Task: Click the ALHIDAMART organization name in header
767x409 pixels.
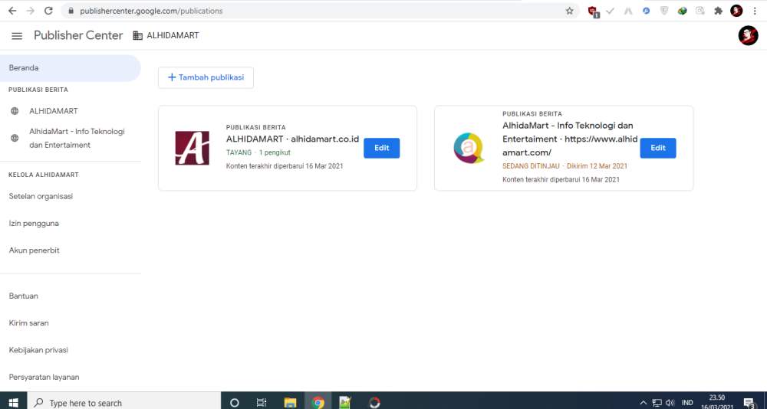Action: point(173,36)
